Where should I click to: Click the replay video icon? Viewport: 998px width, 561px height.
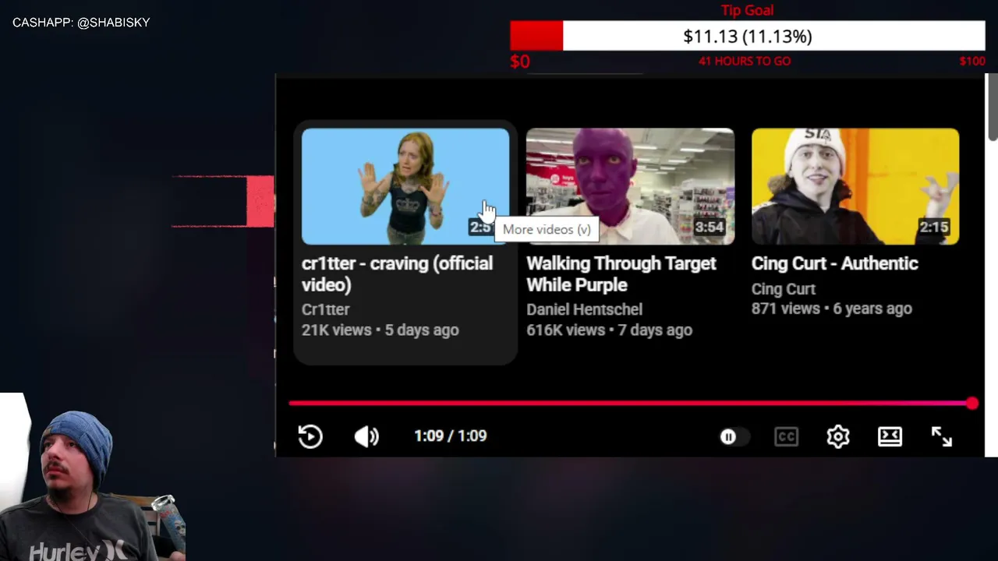click(x=310, y=436)
